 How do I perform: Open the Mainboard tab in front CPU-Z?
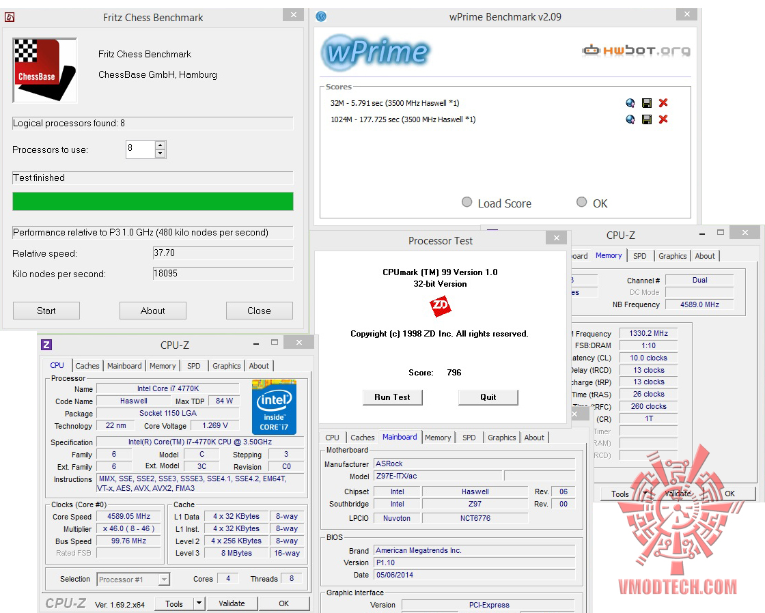[124, 366]
